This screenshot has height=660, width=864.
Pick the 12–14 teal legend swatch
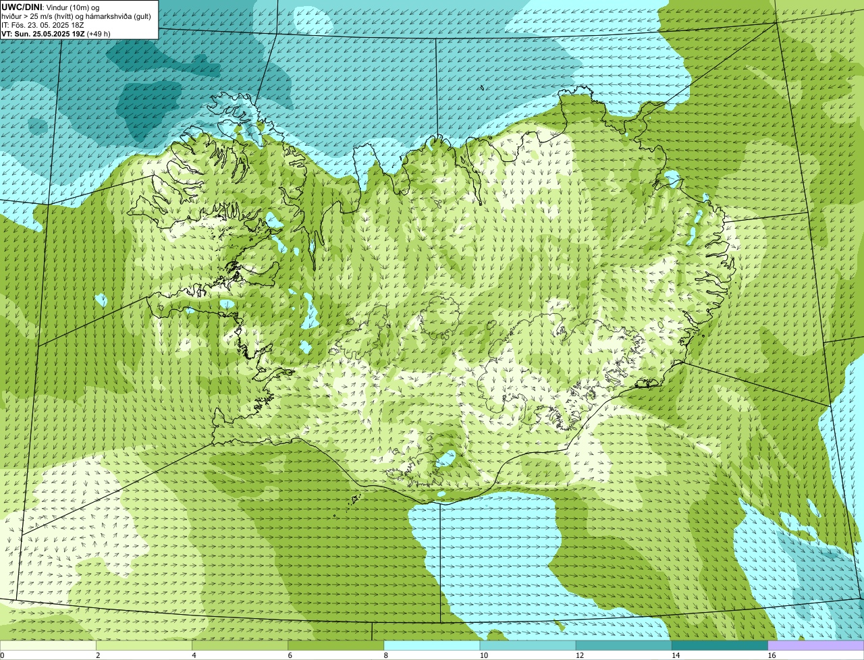tap(624, 645)
